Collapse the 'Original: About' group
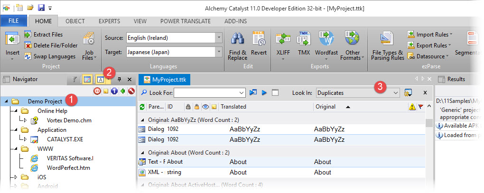The image size is (484, 193). coord(143,153)
